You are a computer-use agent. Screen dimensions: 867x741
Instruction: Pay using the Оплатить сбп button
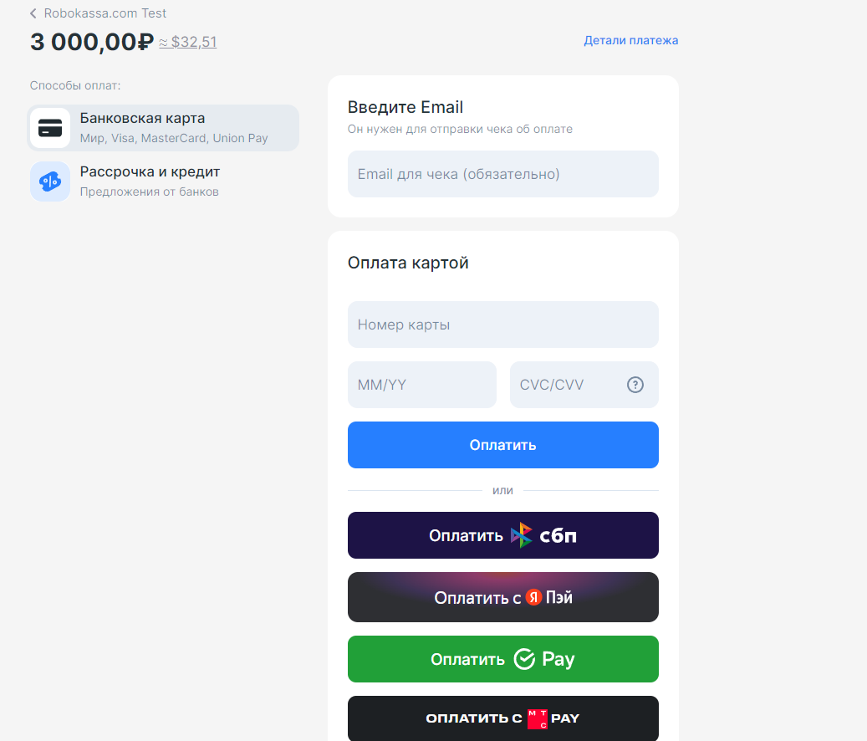(503, 535)
